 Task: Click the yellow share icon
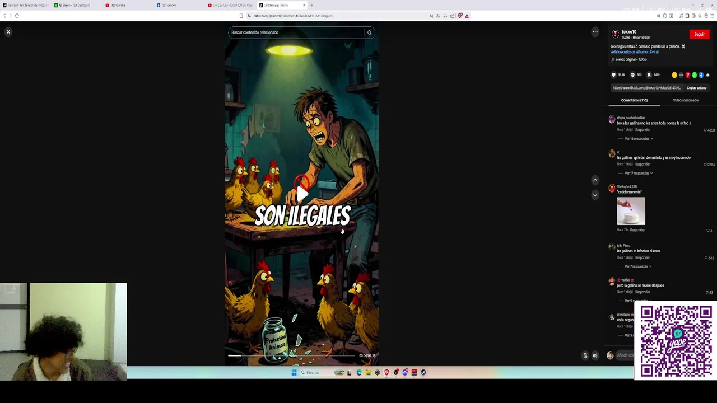[x=674, y=75]
